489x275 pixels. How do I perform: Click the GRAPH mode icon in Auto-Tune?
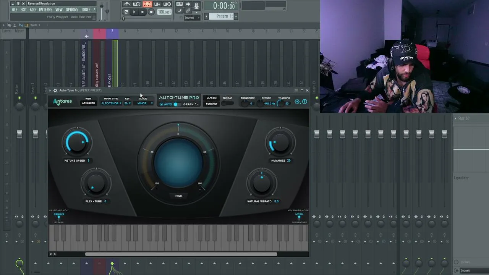196,104
